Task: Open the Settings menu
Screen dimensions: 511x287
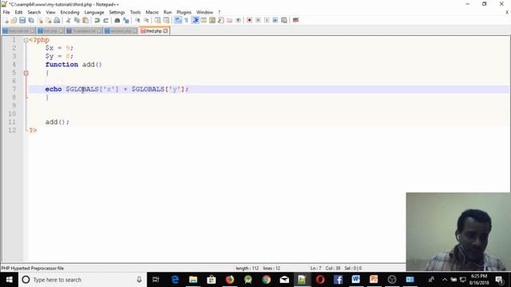Action: (x=117, y=12)
